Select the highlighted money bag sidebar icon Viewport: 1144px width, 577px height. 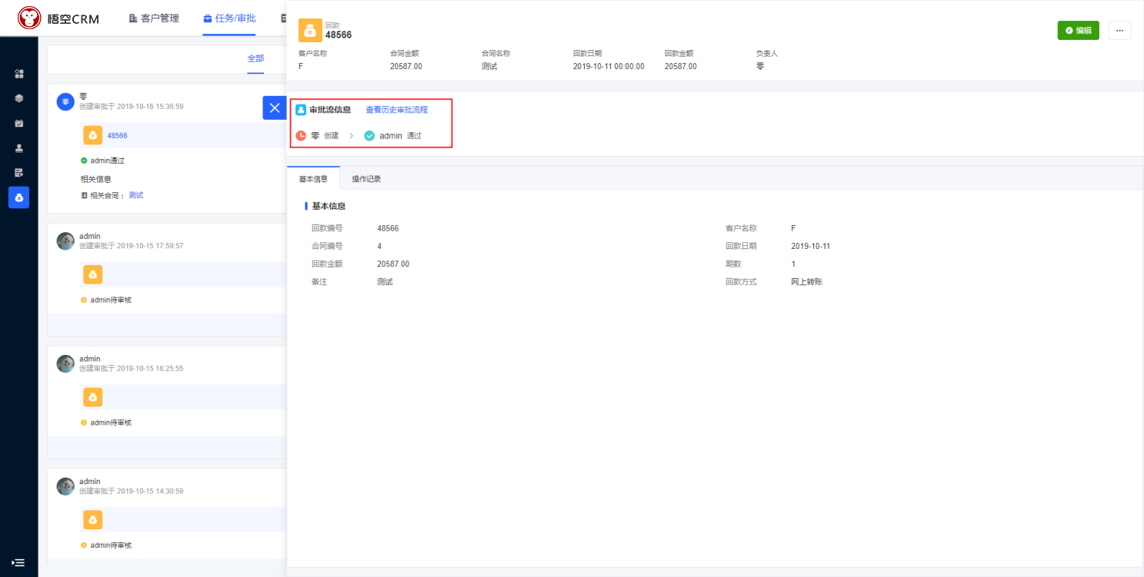(x=18, y=197)
